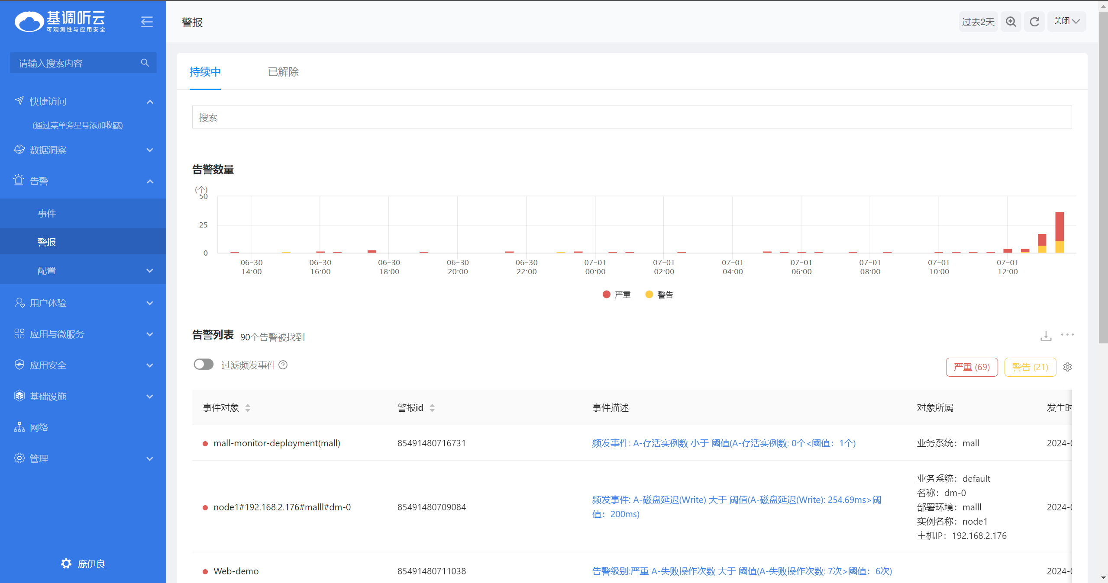Screen dimensions: 1108x583
Task: Sort by 事件对象 column
Action: (248, 407)
